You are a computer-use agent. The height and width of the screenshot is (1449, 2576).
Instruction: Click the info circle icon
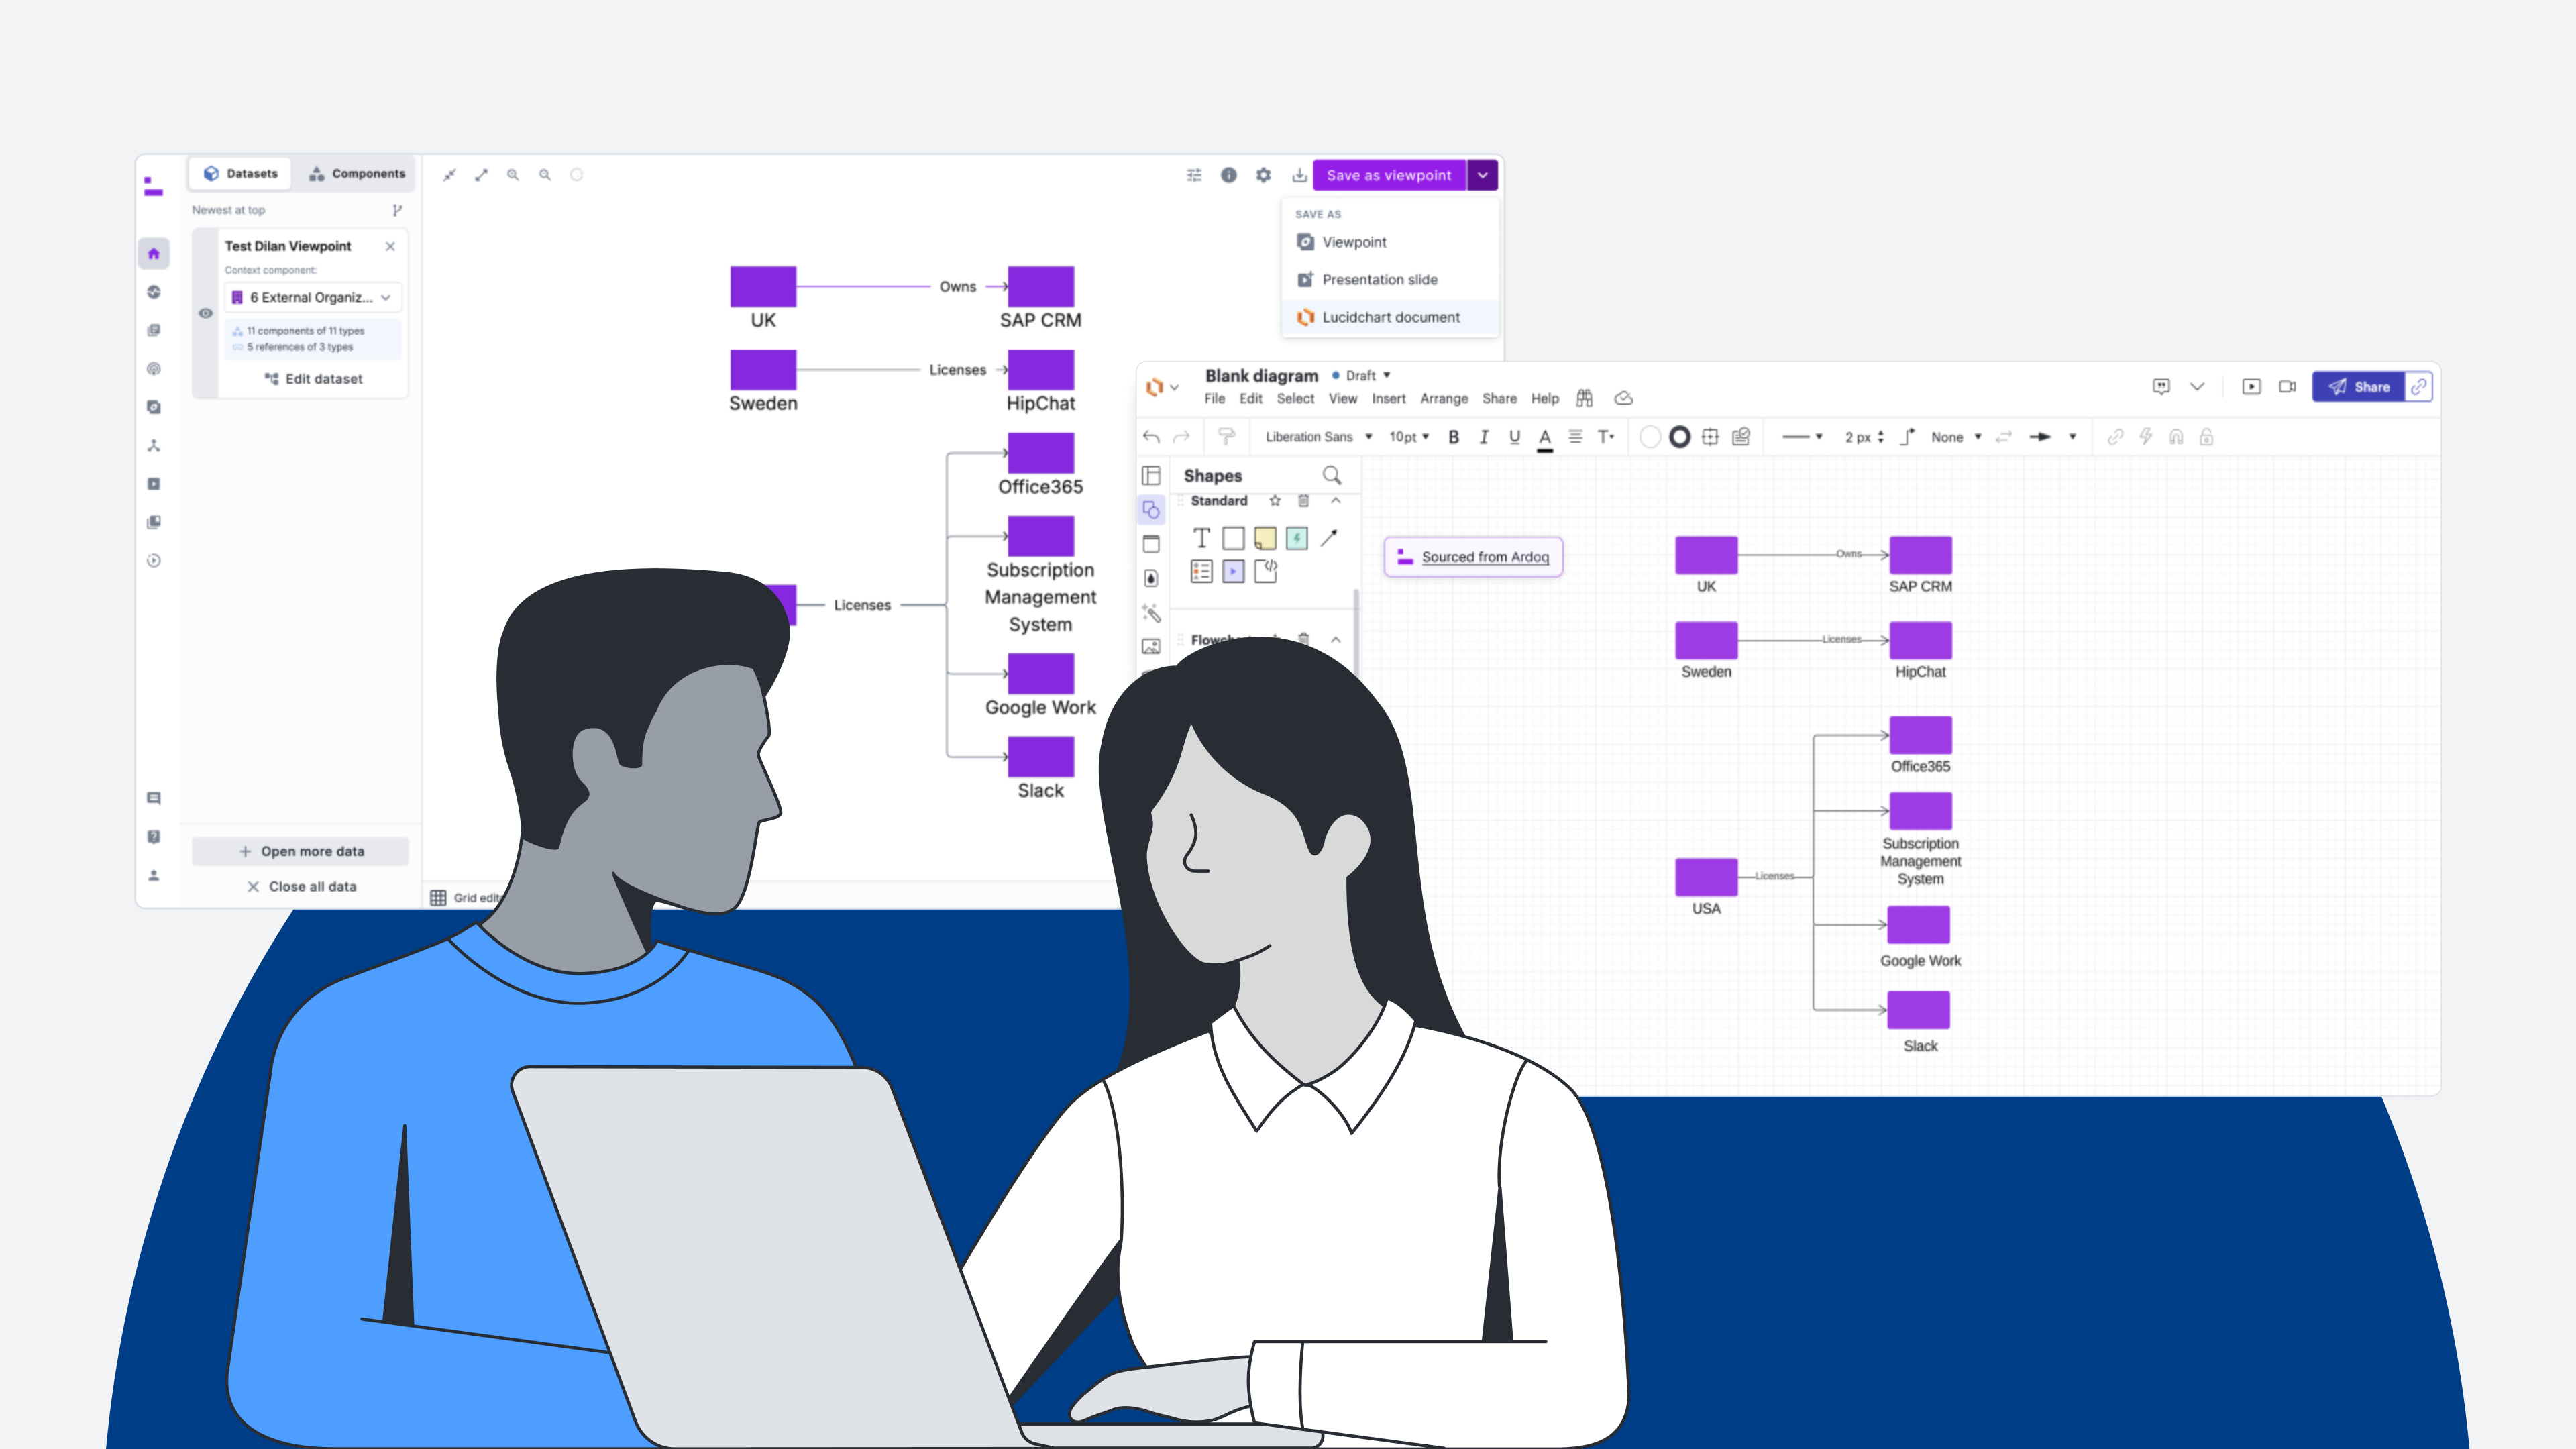(x=1228, y=175)
